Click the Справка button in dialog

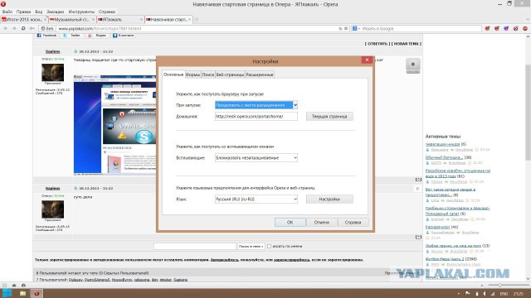(353, 223)
